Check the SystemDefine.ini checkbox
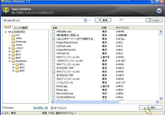165x115 pixels. (x=54, y=97)
